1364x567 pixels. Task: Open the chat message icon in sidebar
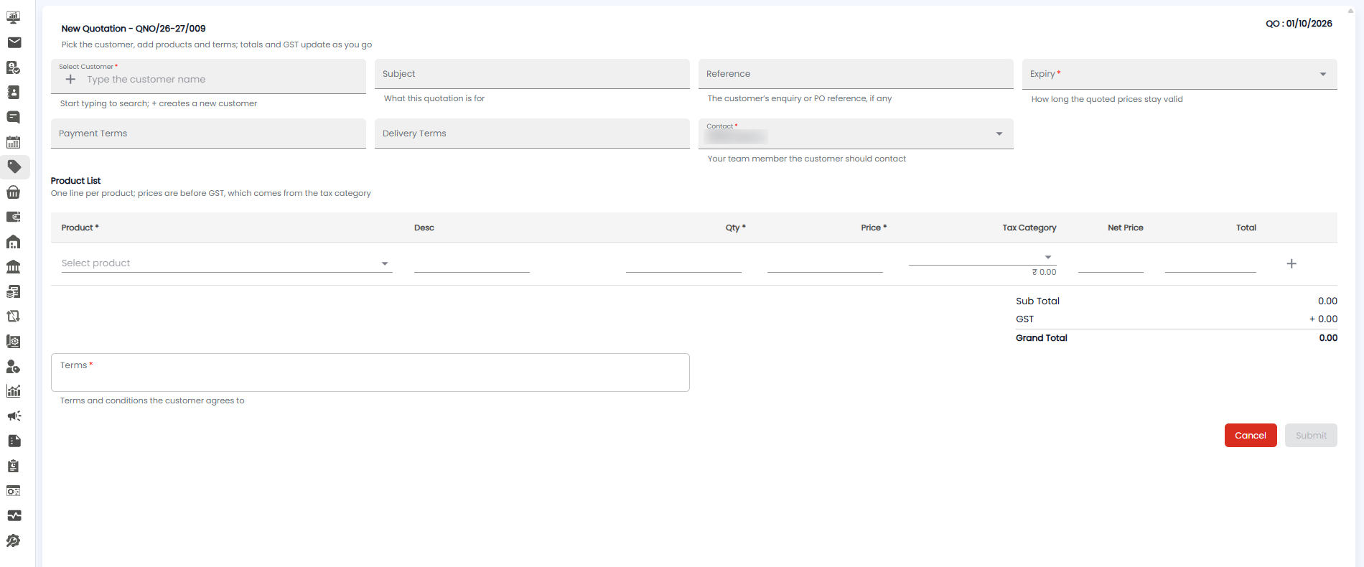14,117
